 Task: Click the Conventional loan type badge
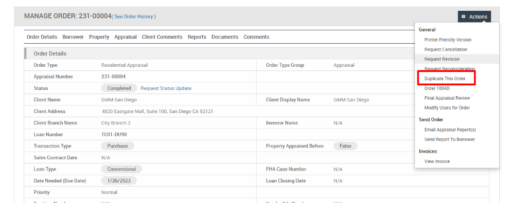121,169
